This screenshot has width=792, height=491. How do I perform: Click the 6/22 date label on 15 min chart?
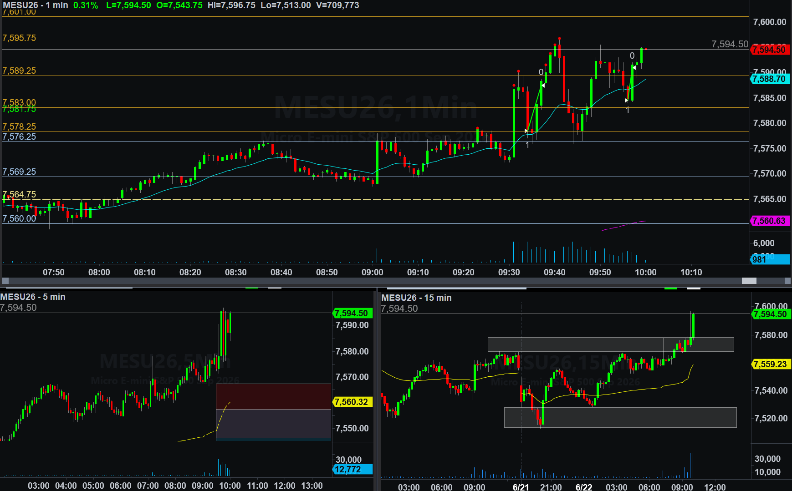(584, 487)
